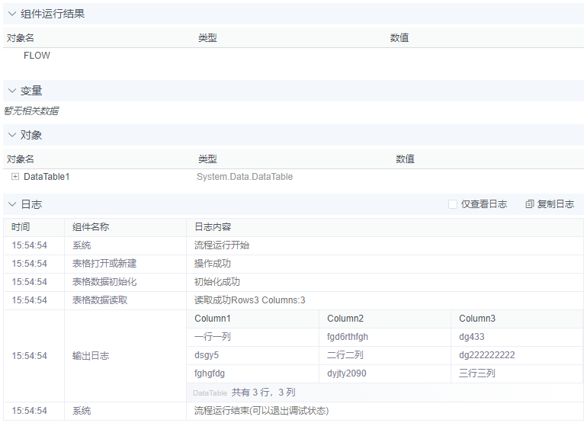Image resolution: width=587 pixels, height=423 pixels.
Task: Expand the DataTable1 tree node
Action: pos(15,177)
